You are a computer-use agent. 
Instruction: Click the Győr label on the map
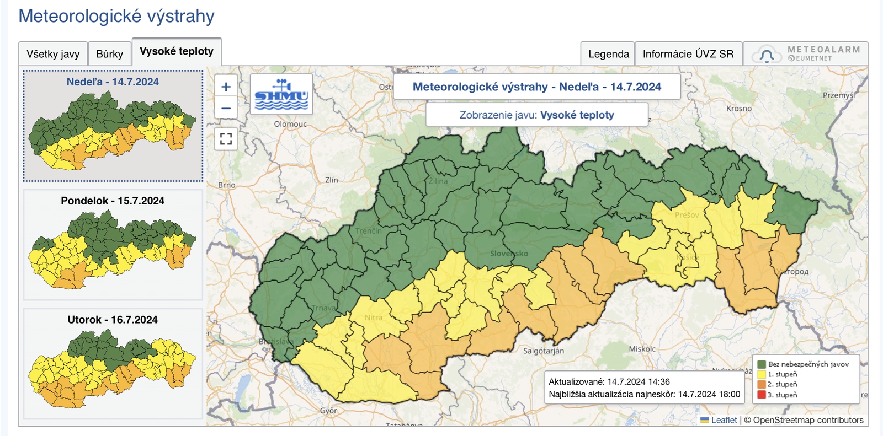click(x=328, y=411)
